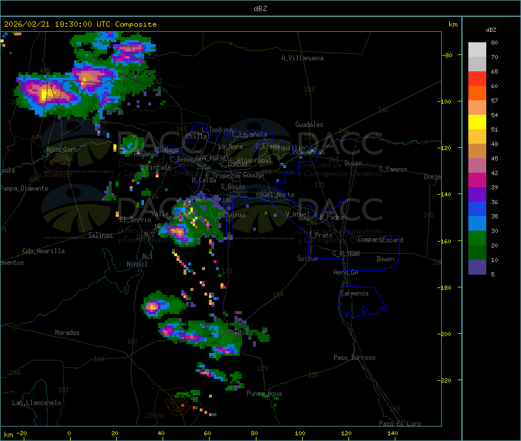
Task: Click the '0' tick on the horizontal axis
Action: [x=69, y=433]
